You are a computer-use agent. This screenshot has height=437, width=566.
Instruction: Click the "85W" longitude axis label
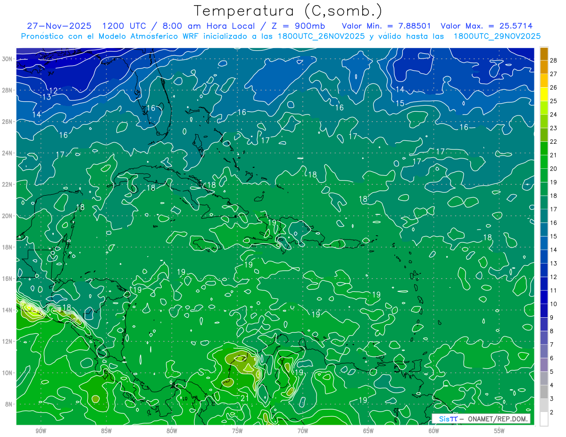point(106,431)
